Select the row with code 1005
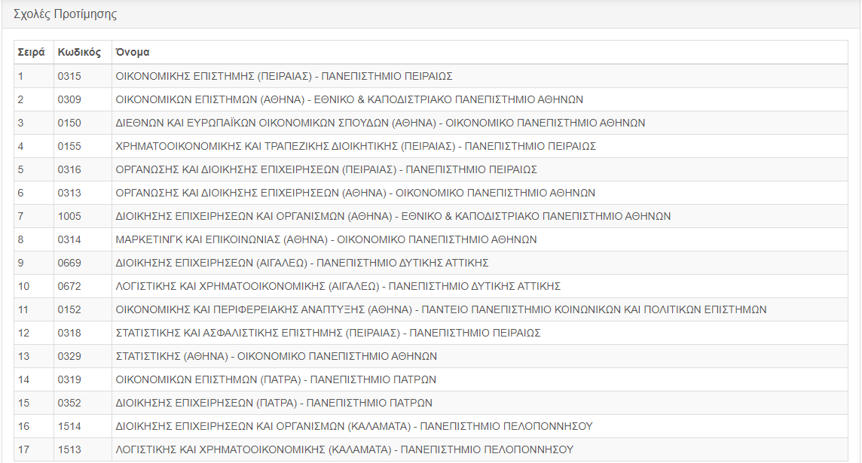The height and width of the screenshot is (463, 862). click(x=69, y=216)
